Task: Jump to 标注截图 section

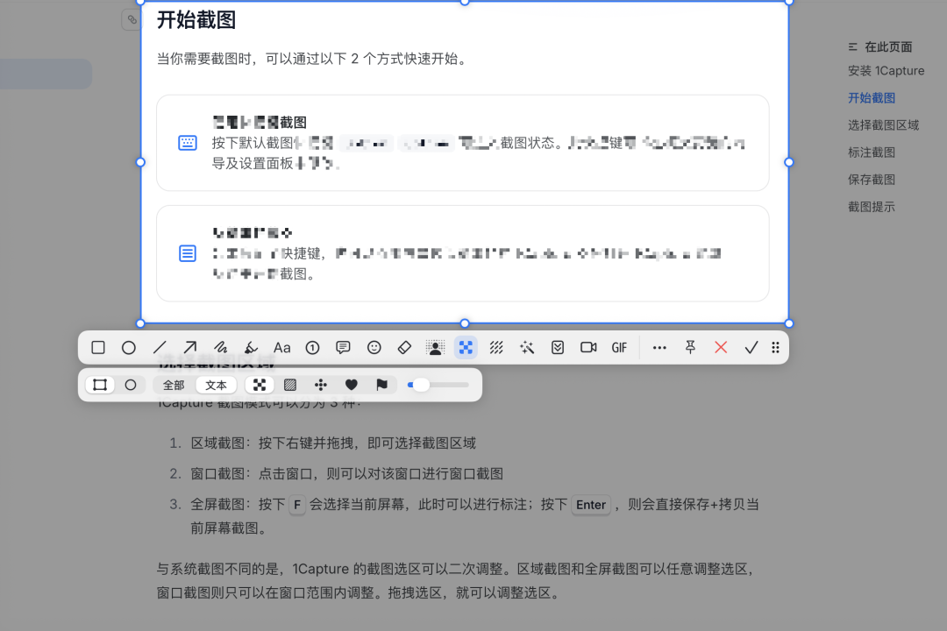Action: 872,152
